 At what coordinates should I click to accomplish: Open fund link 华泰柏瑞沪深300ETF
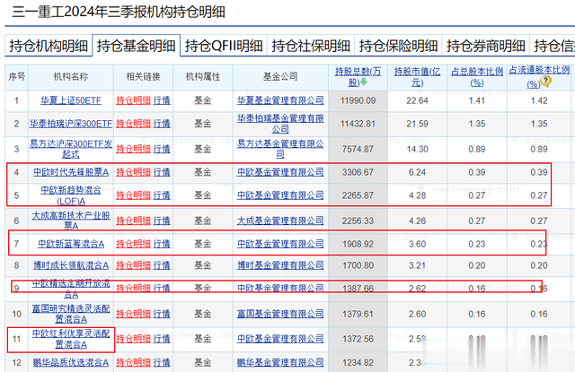click(71, 124)
